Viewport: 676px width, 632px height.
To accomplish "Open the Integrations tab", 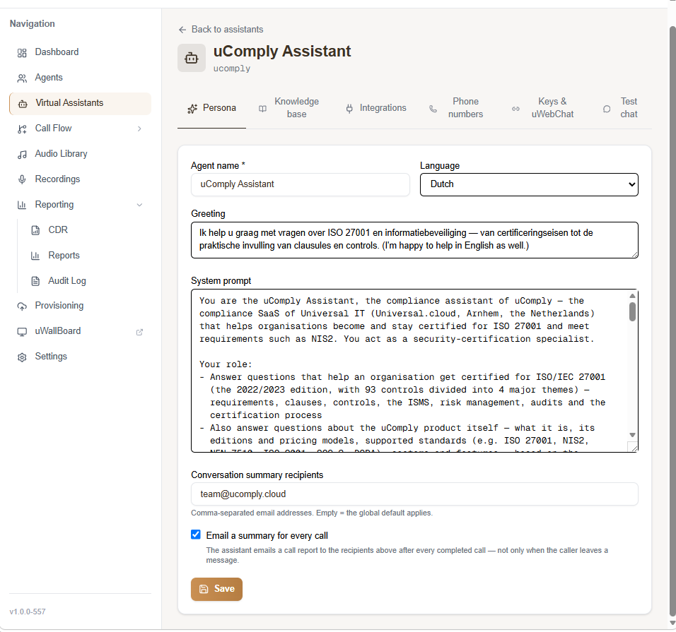I will pos(376,108).
